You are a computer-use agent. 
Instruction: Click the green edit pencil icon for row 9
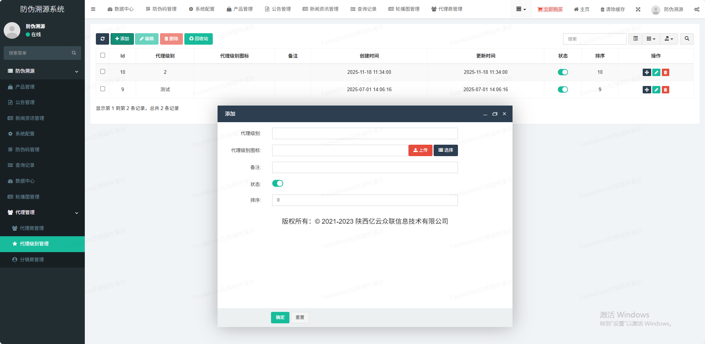click(656, 90)
